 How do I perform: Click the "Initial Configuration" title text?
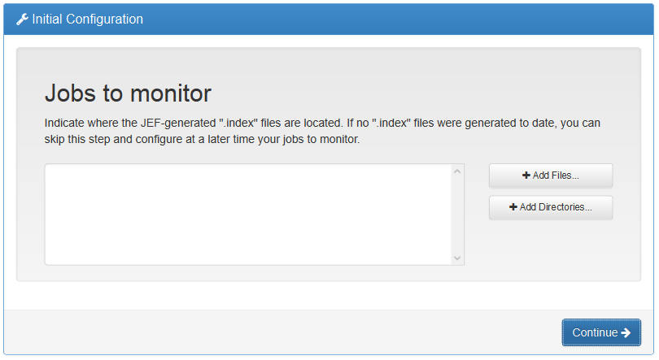coord(87,19)
